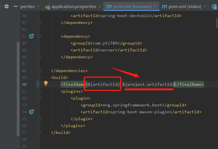Close the application.properties tab
218x149 pixels.
[100, 6]
